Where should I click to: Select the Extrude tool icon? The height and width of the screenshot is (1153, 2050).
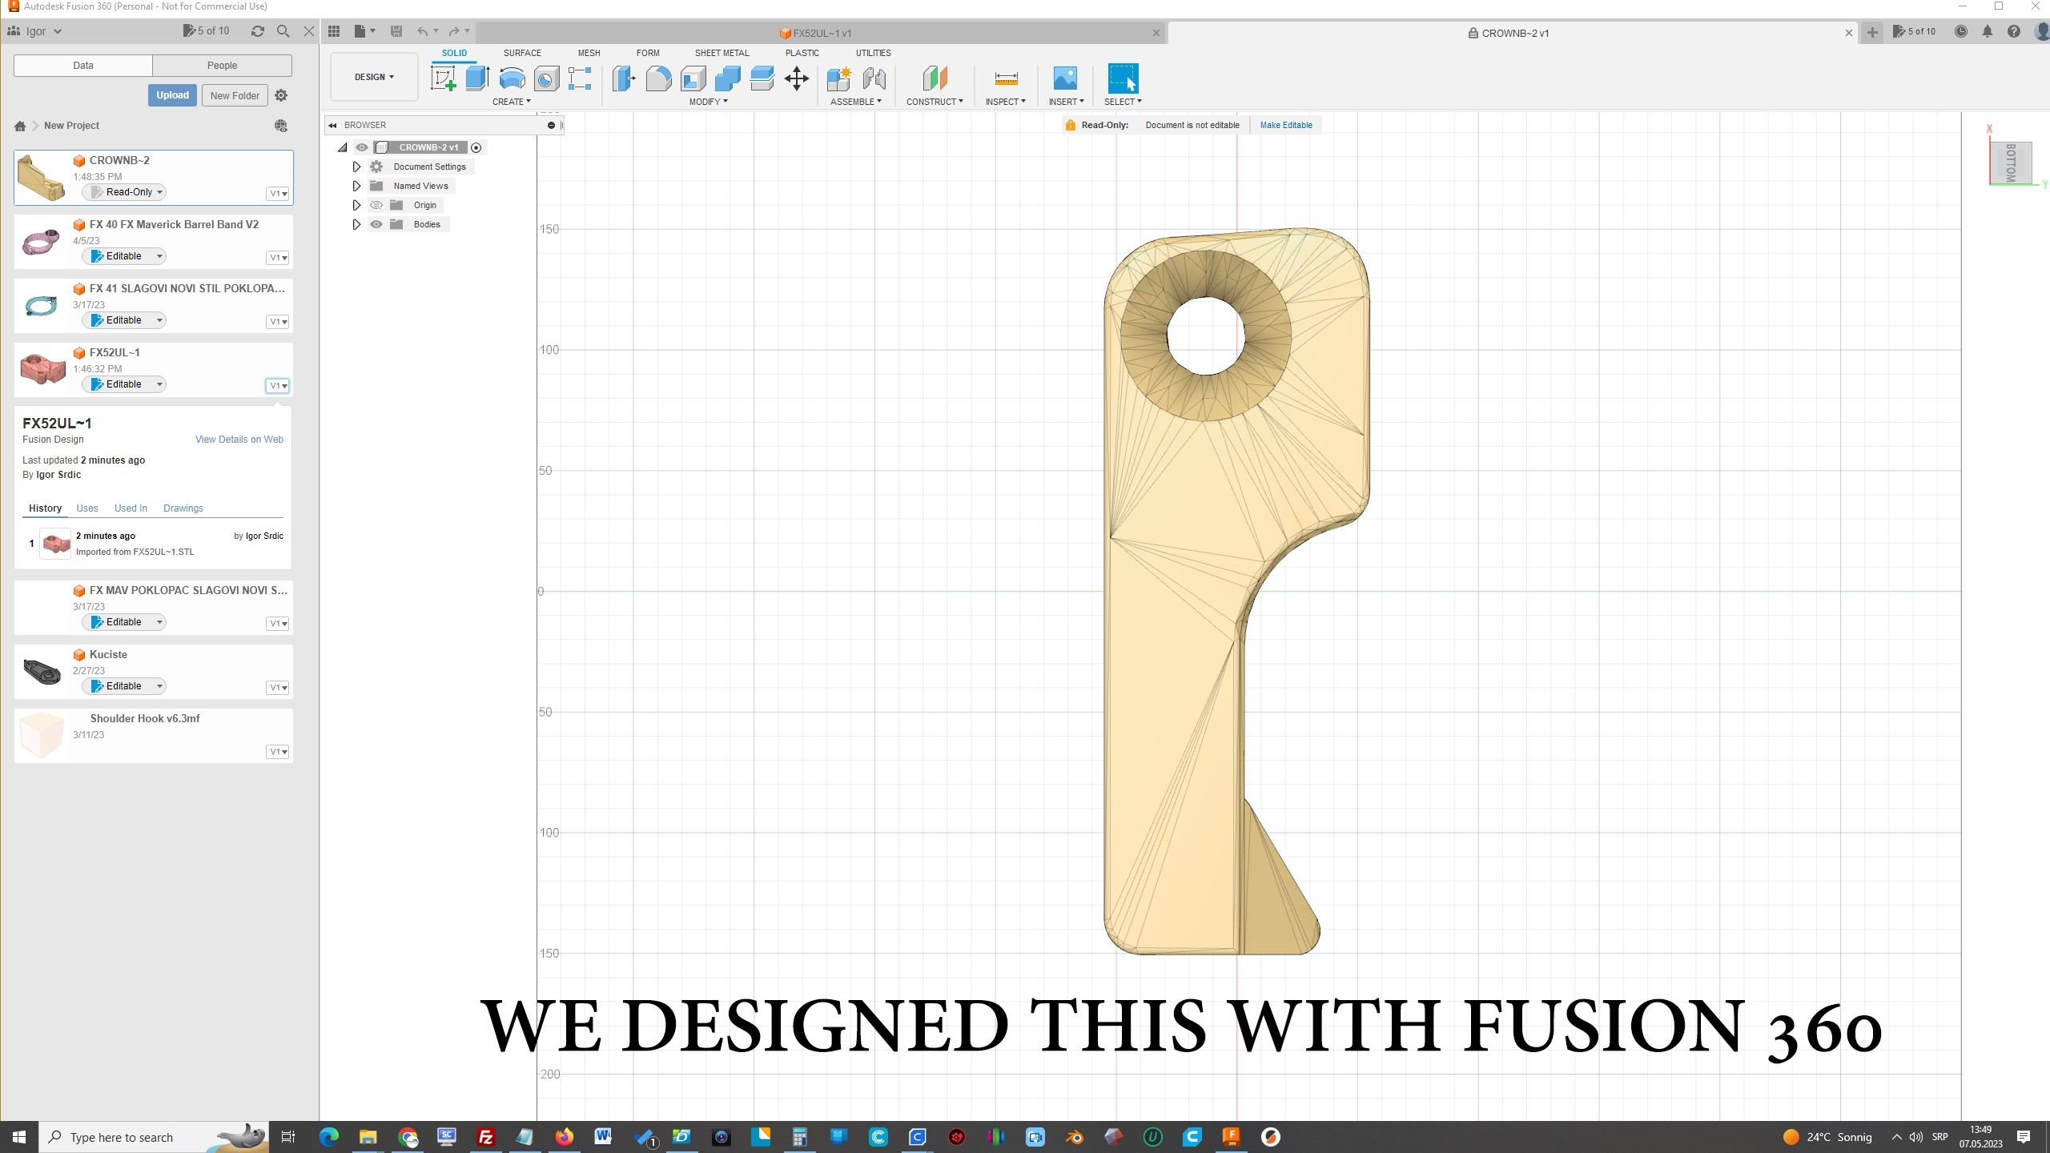pyautogui.click(x=477, y=78)
